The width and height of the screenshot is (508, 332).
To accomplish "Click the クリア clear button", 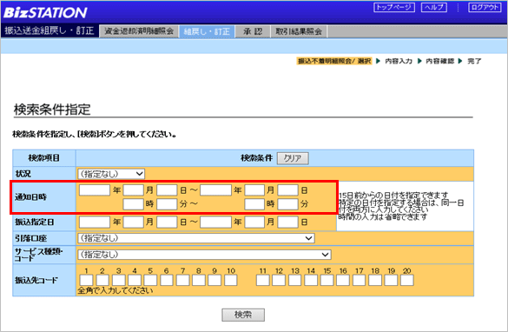I will pos(293,158).
